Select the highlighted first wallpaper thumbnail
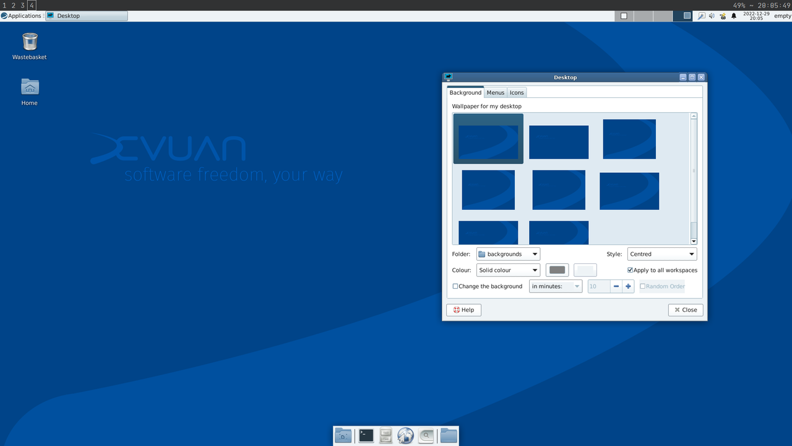The width and height of the screenshot is (792, 446). tap(488, 139)
